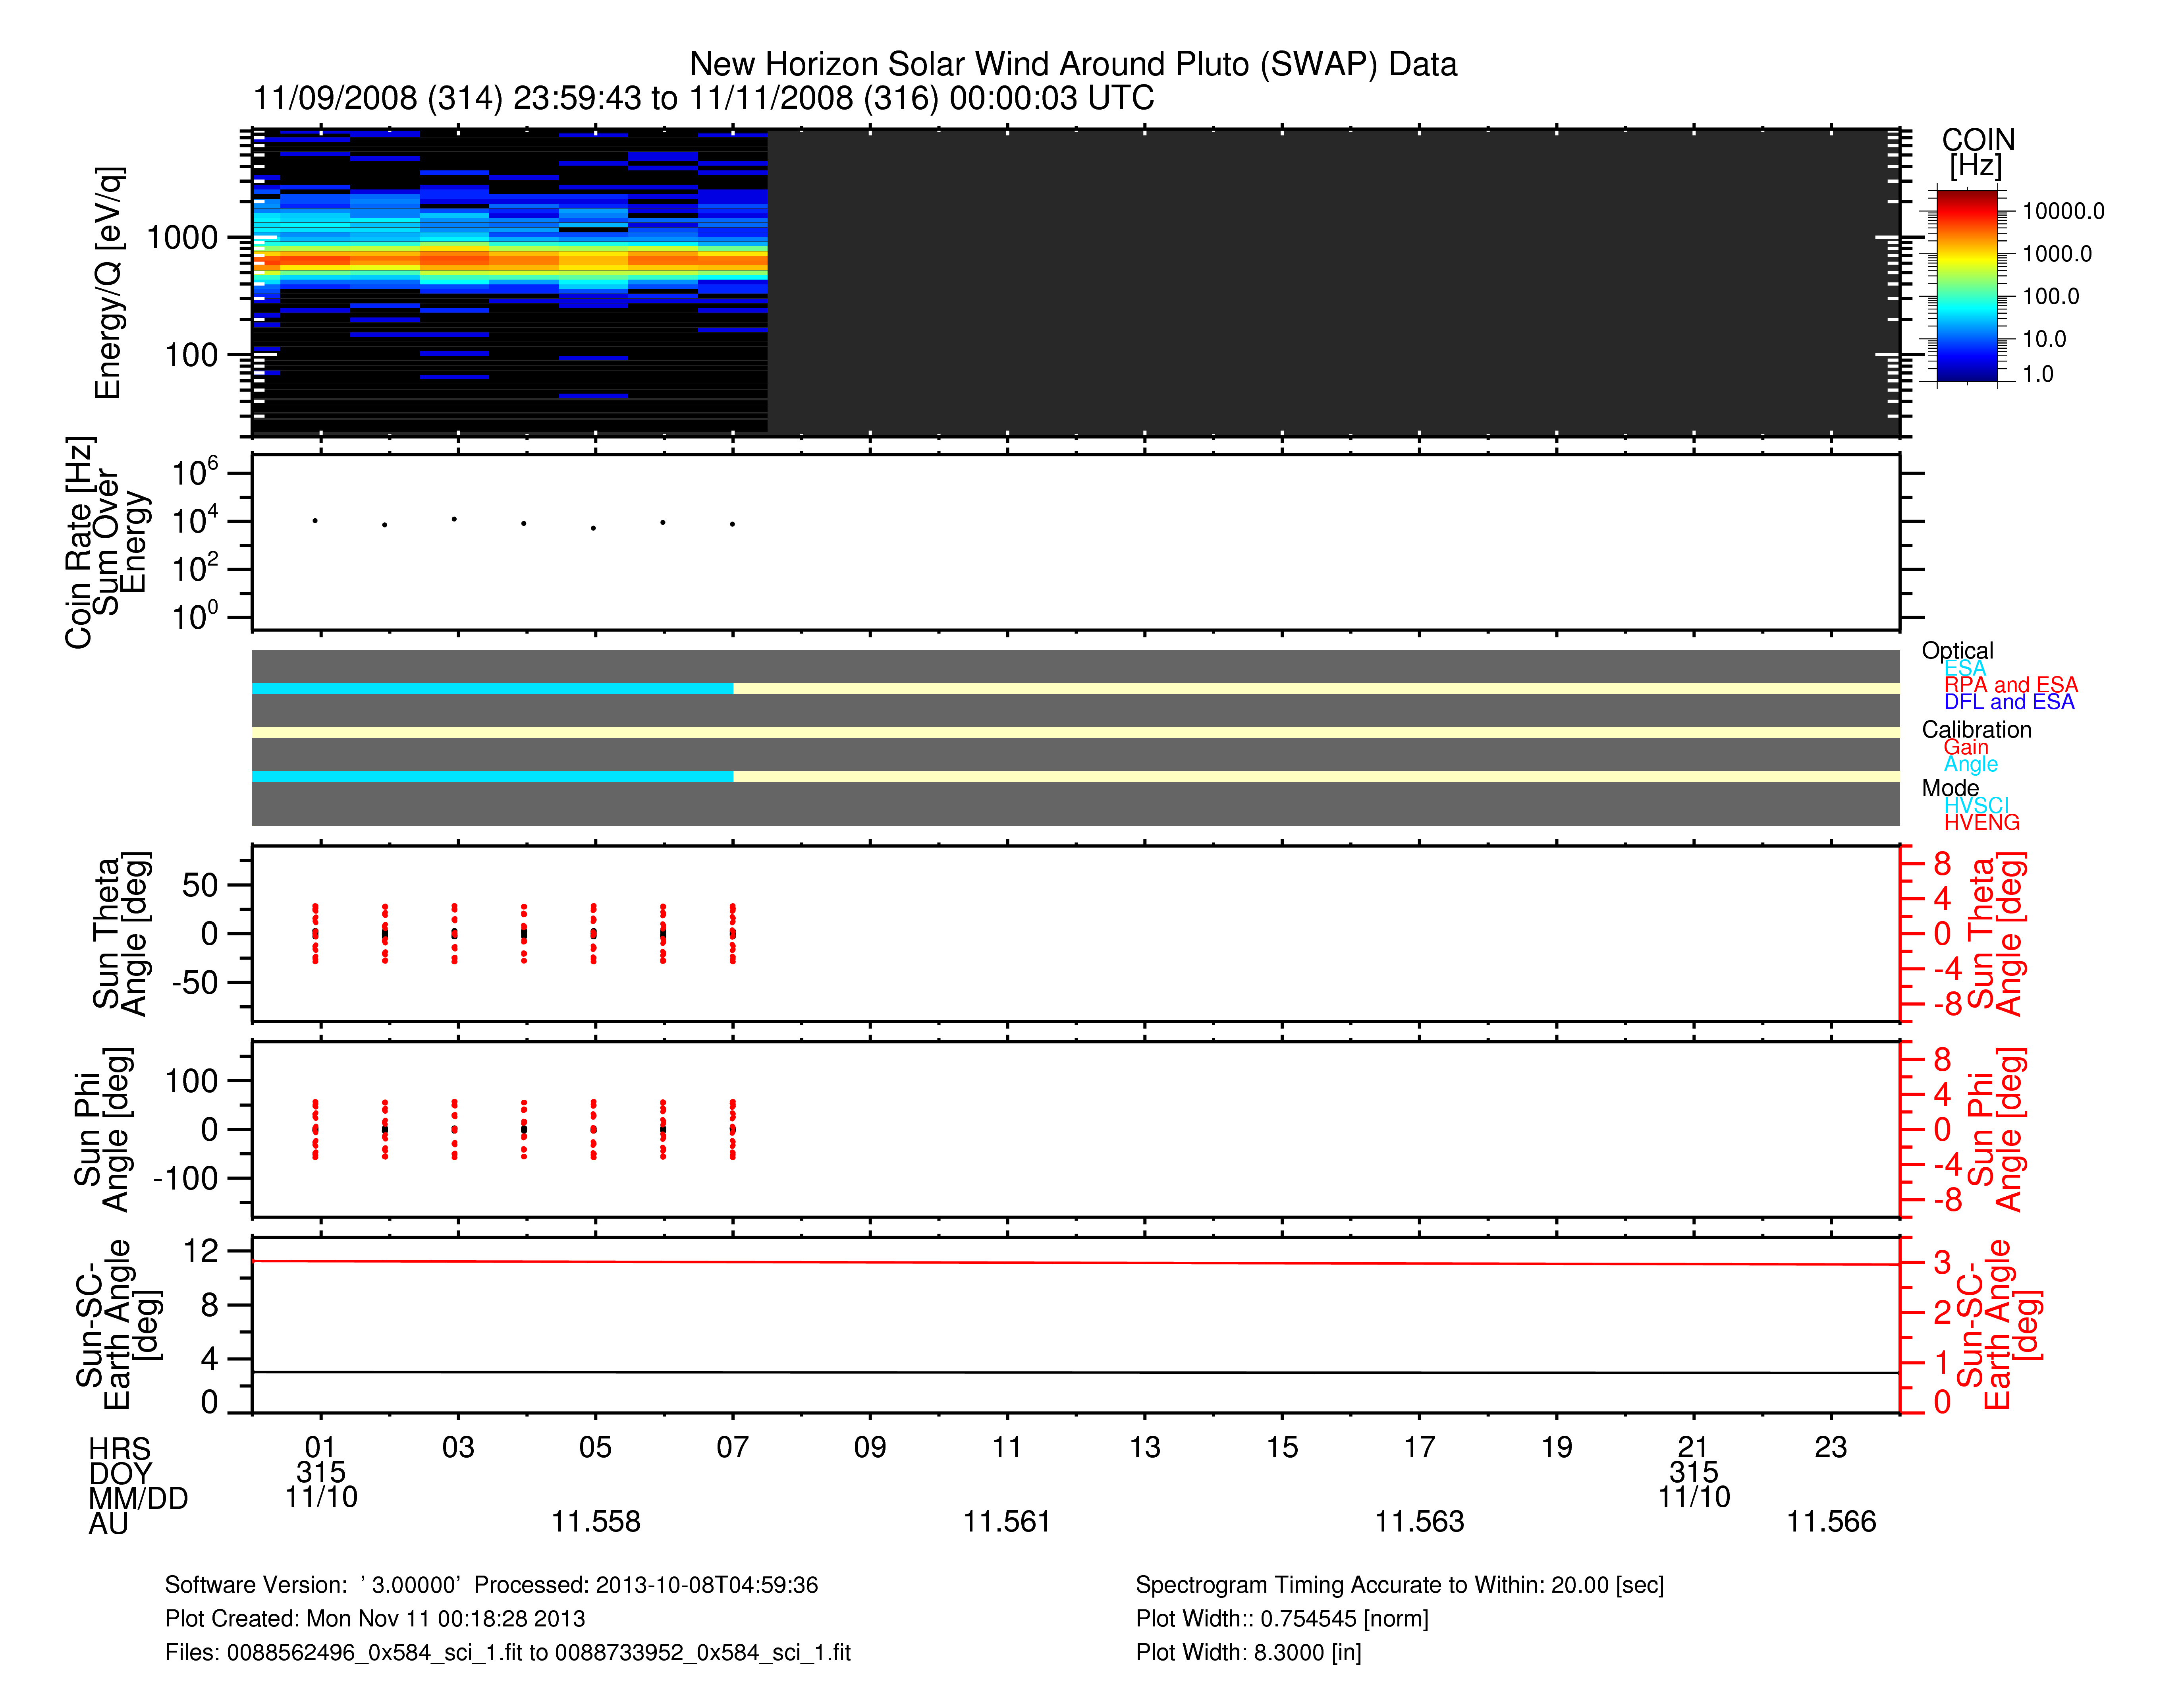This screenshot has height=1688, width=2184.
Task: Click the cyan HVSCI mode status bar
Action: click(x=492, y=776)
